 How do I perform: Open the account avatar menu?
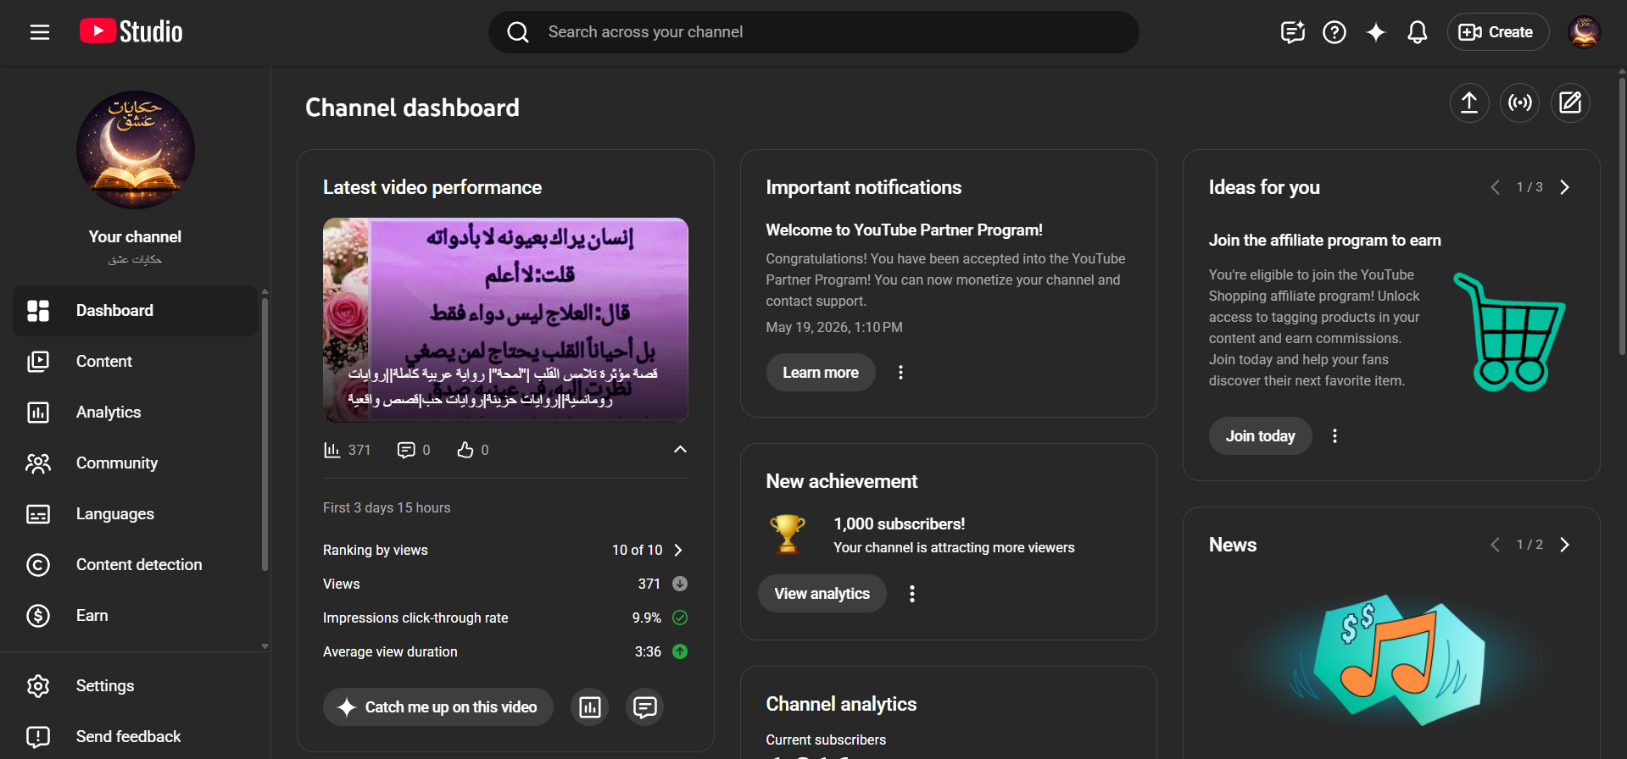pyautogui.click(x=1584, y=32)
